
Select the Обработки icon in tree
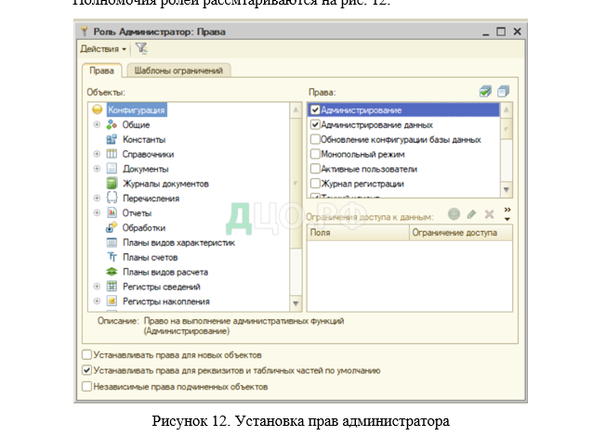click(112, 227)
